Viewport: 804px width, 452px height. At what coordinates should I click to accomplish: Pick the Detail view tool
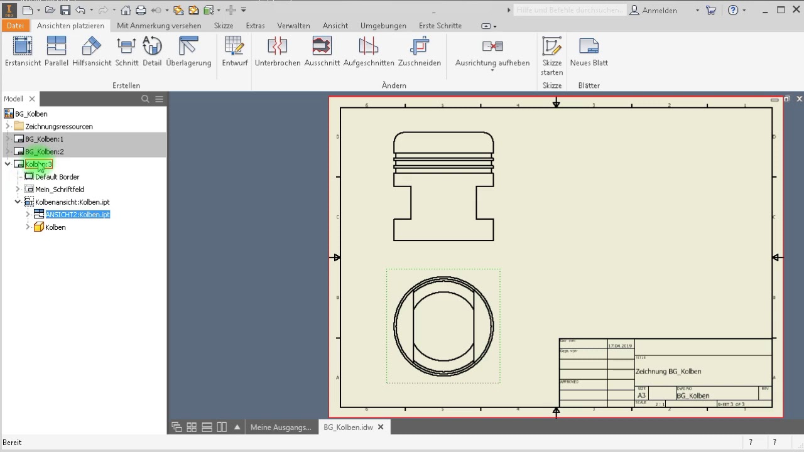152,51
